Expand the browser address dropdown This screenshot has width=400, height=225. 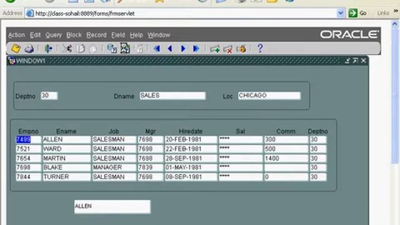pos(341,13)
